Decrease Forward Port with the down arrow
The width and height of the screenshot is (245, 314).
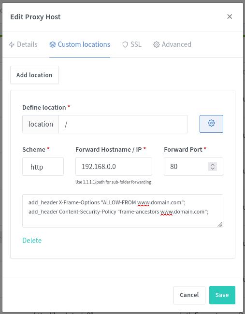[213, 169]
